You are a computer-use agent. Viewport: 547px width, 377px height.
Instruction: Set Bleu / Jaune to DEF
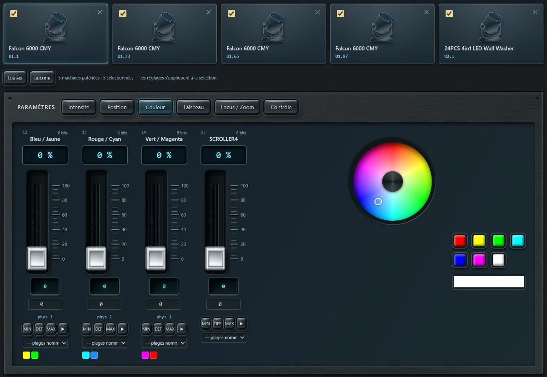(x=39, y=329)
